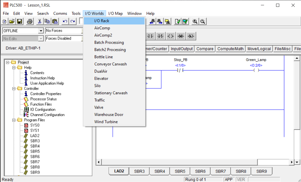This screenshot has width=301, height=182.
Task: Open Processor Status in the tree
Action: click(x=43, y=99)
